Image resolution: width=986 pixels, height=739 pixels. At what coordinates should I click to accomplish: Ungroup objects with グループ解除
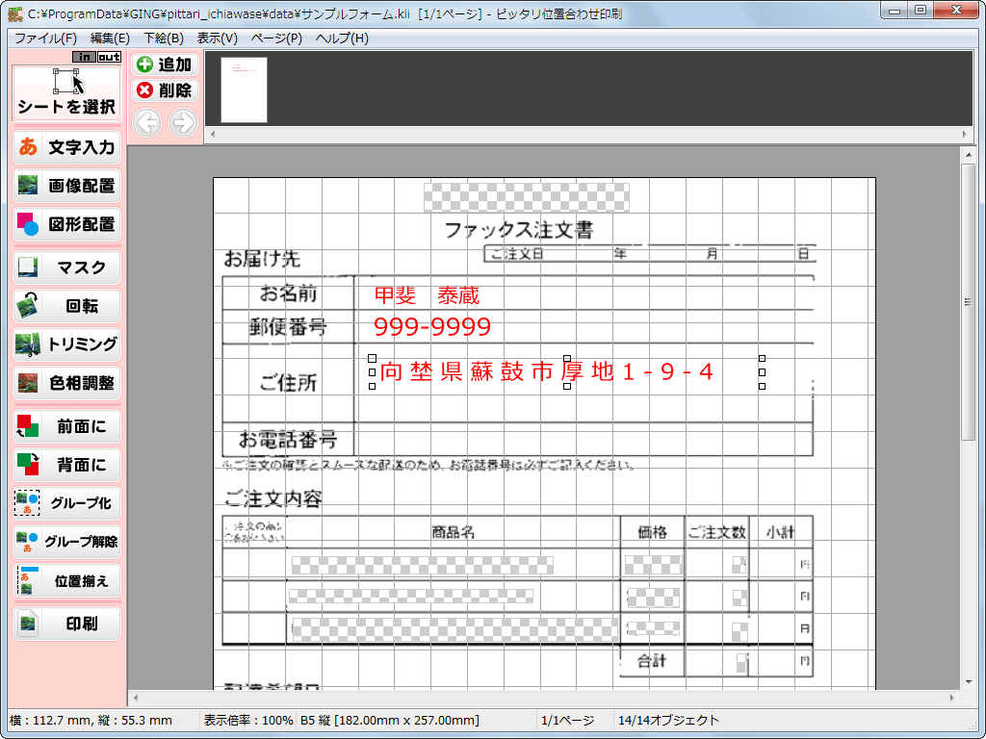(66, 542)
